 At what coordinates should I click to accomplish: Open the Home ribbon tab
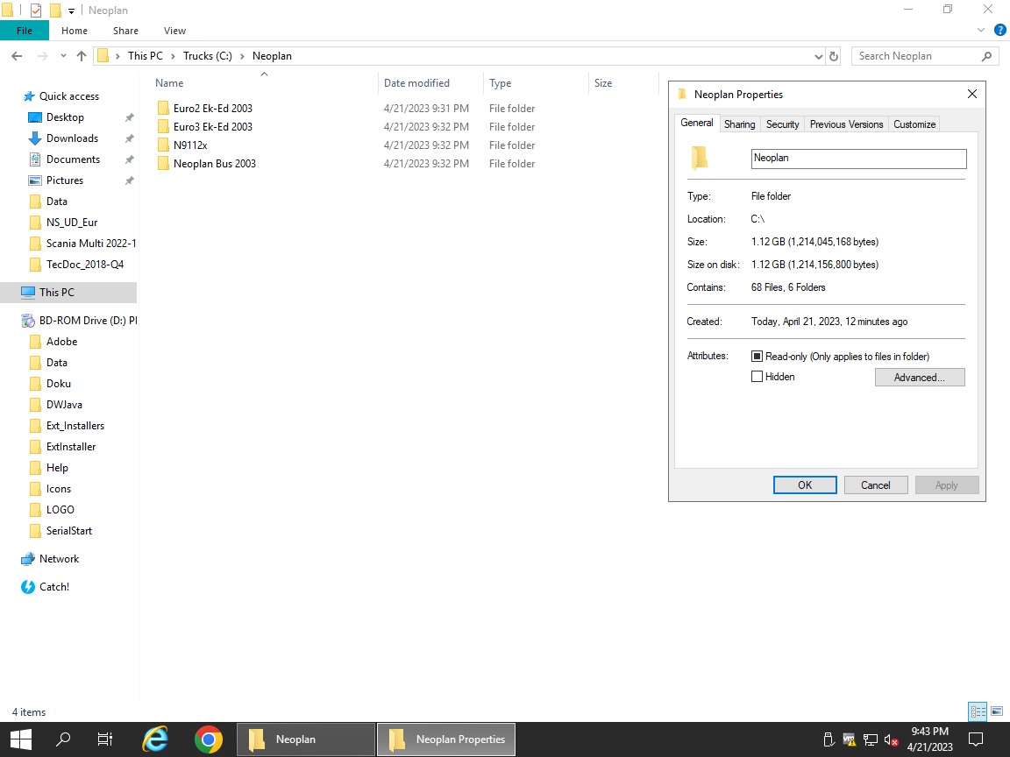pyautogui.click(x=74, y=31)
